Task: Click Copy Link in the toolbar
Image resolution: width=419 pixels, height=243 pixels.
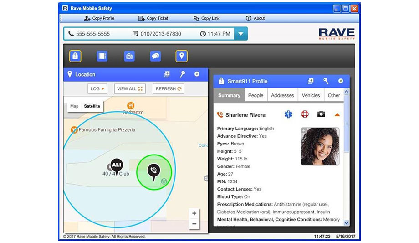Action: [206, 18]
